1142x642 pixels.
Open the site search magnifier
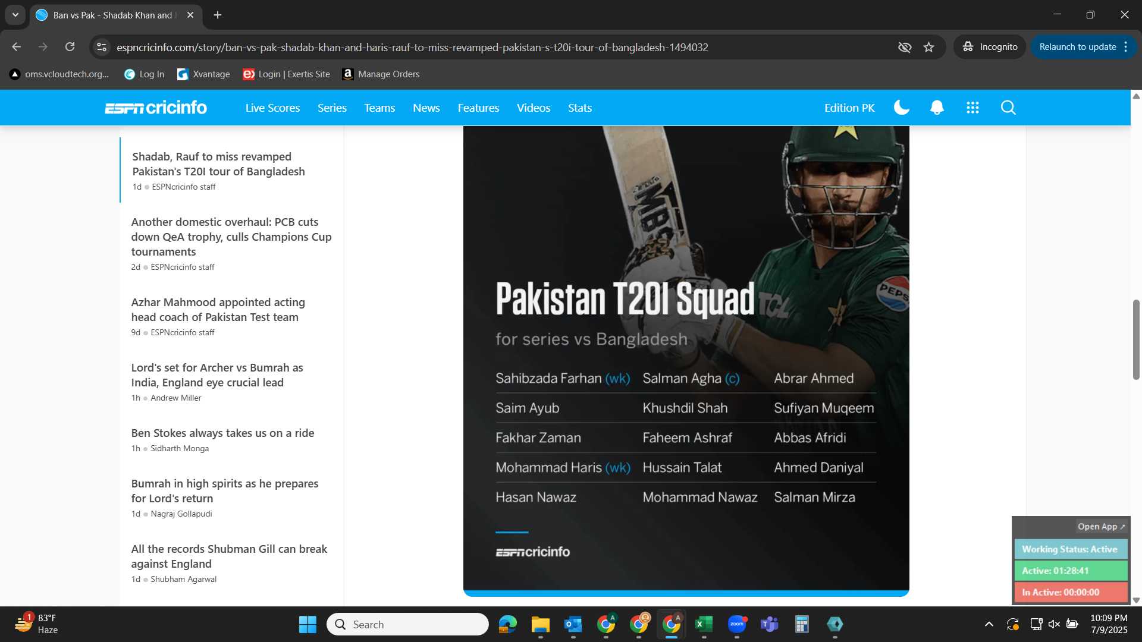pyautogui.click(x=1008, y=108)
